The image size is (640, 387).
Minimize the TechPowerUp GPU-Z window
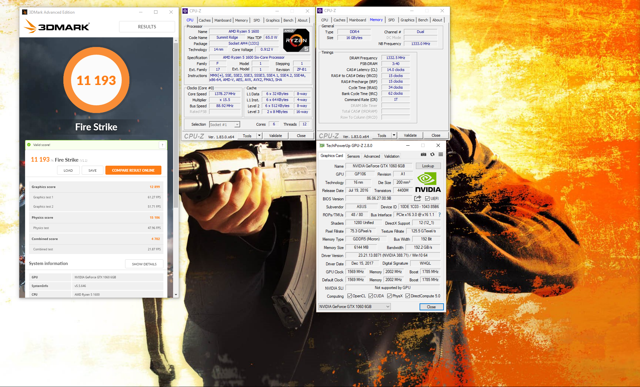pyautogui.click(x=408, y=145)
